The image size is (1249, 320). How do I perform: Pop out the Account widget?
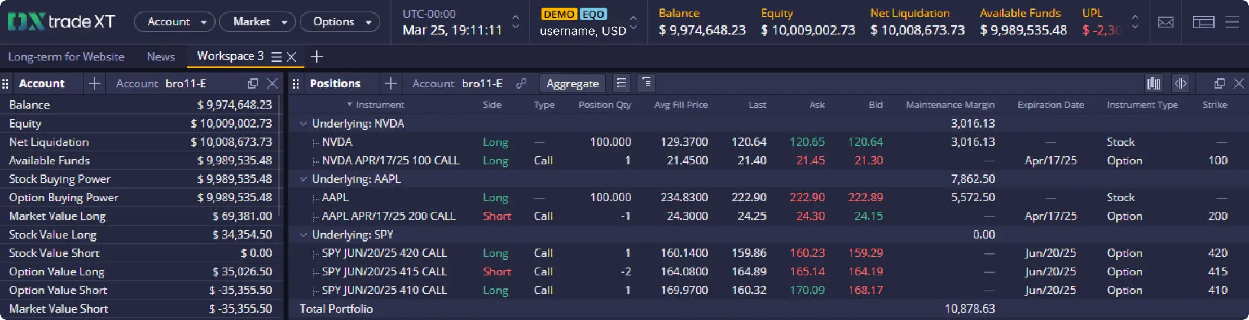[253, 84]
